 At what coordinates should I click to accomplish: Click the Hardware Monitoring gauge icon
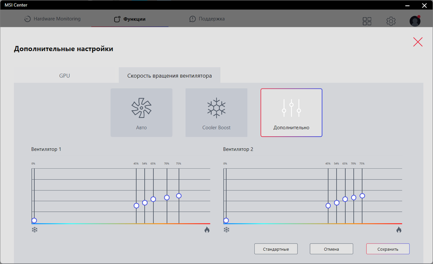pos(27,19)
